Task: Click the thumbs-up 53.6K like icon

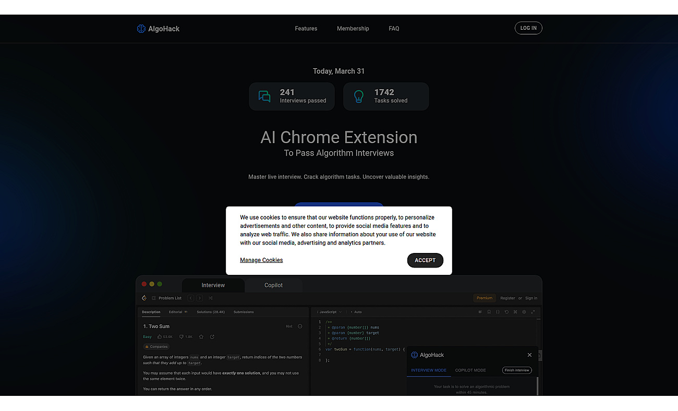Action: [x=160, y=337]
